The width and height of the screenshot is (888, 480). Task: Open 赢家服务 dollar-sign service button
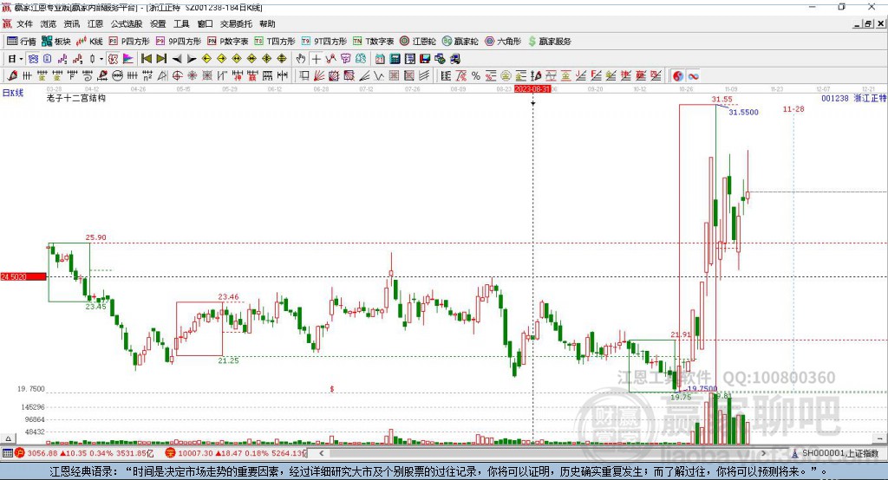[x=549, y=42]
